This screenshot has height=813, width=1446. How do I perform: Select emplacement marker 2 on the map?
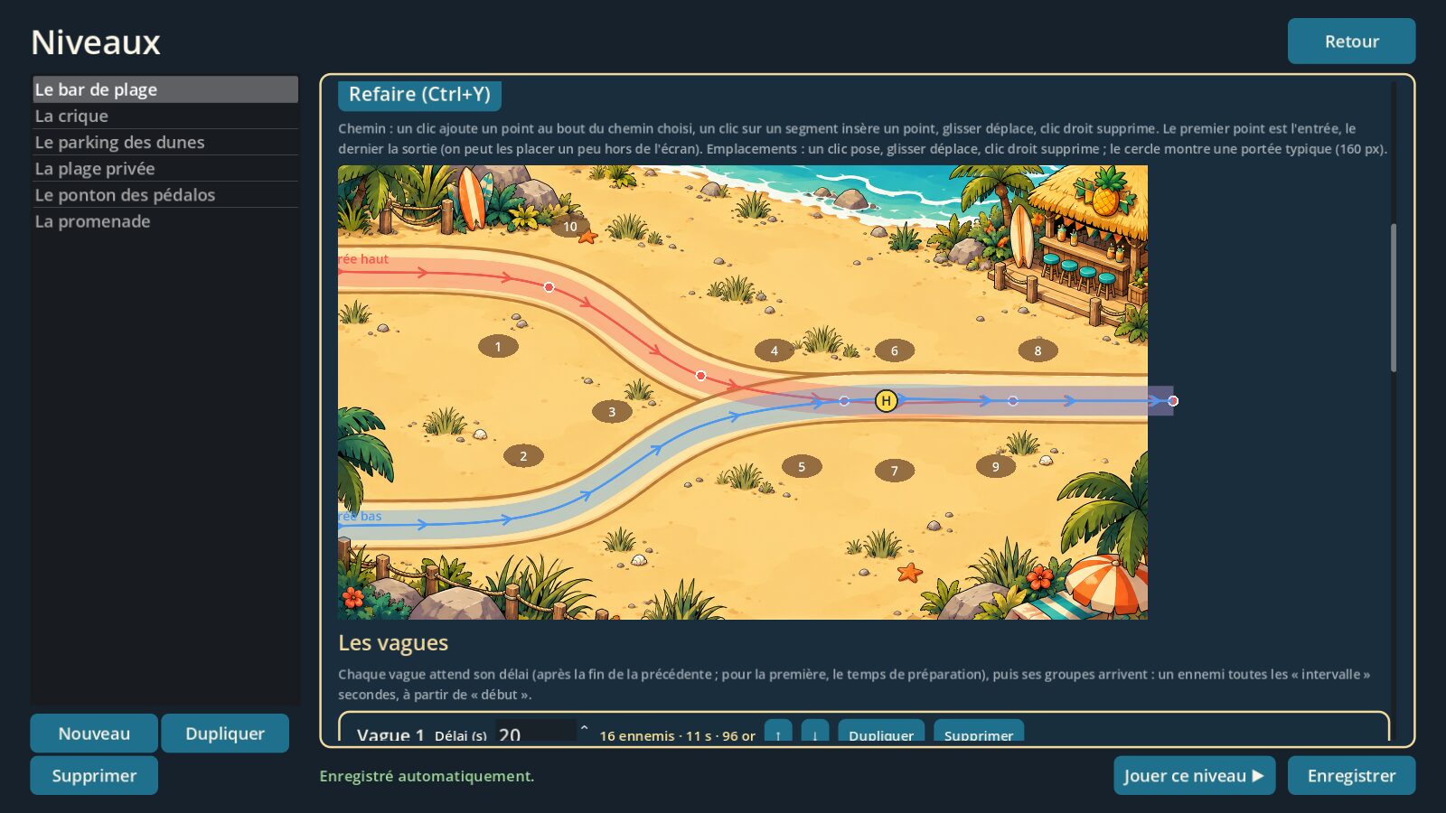tap(523, 455)
